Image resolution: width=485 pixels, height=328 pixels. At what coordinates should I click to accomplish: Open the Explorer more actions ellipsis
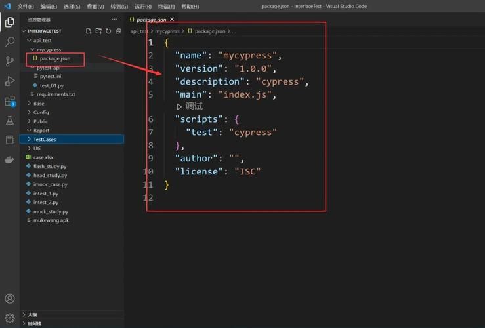tap(114, 19)
